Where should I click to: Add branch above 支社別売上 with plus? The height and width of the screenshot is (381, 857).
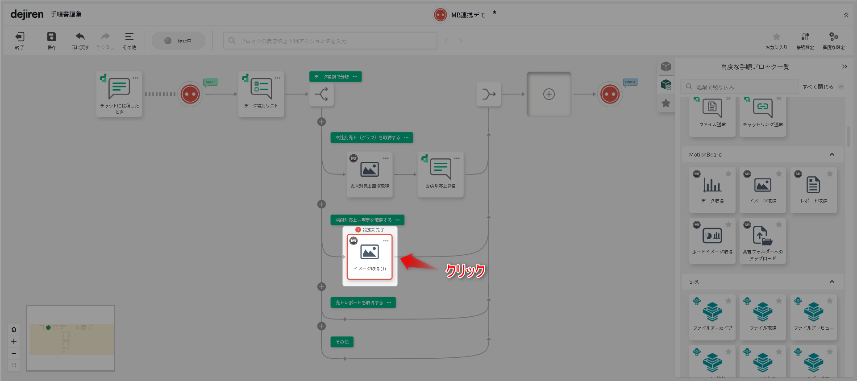pyautogui.click(x=321, y=122)
